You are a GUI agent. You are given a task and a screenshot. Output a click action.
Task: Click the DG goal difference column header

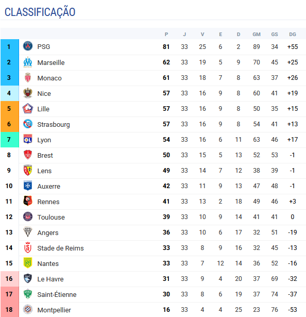point(293,35)
